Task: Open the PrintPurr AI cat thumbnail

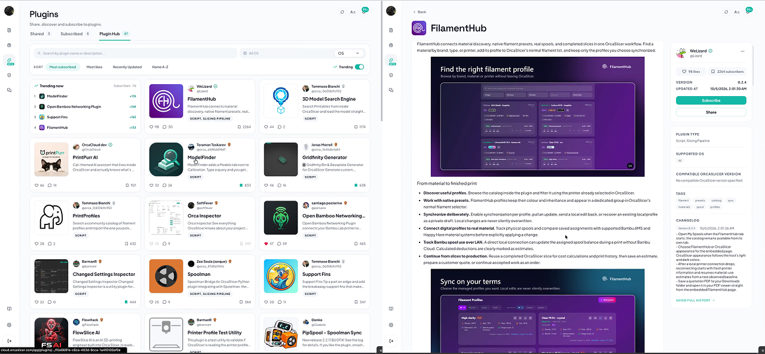Action: 51,159
